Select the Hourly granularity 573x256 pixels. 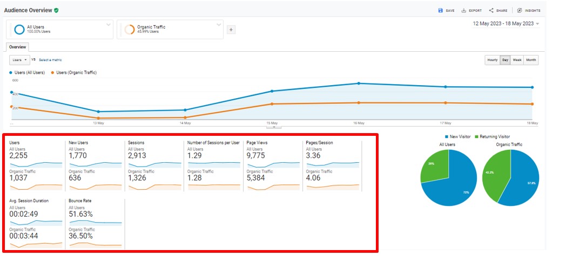click(x=492, y=60)
